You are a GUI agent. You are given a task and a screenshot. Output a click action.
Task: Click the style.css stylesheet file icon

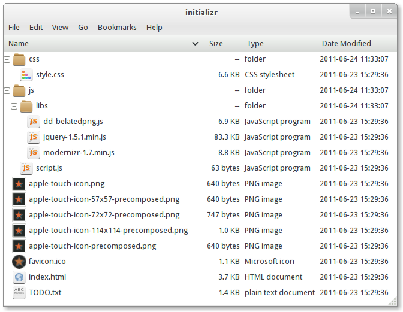coord(26,75)
